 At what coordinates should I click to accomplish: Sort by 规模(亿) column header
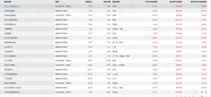[89, 2]
